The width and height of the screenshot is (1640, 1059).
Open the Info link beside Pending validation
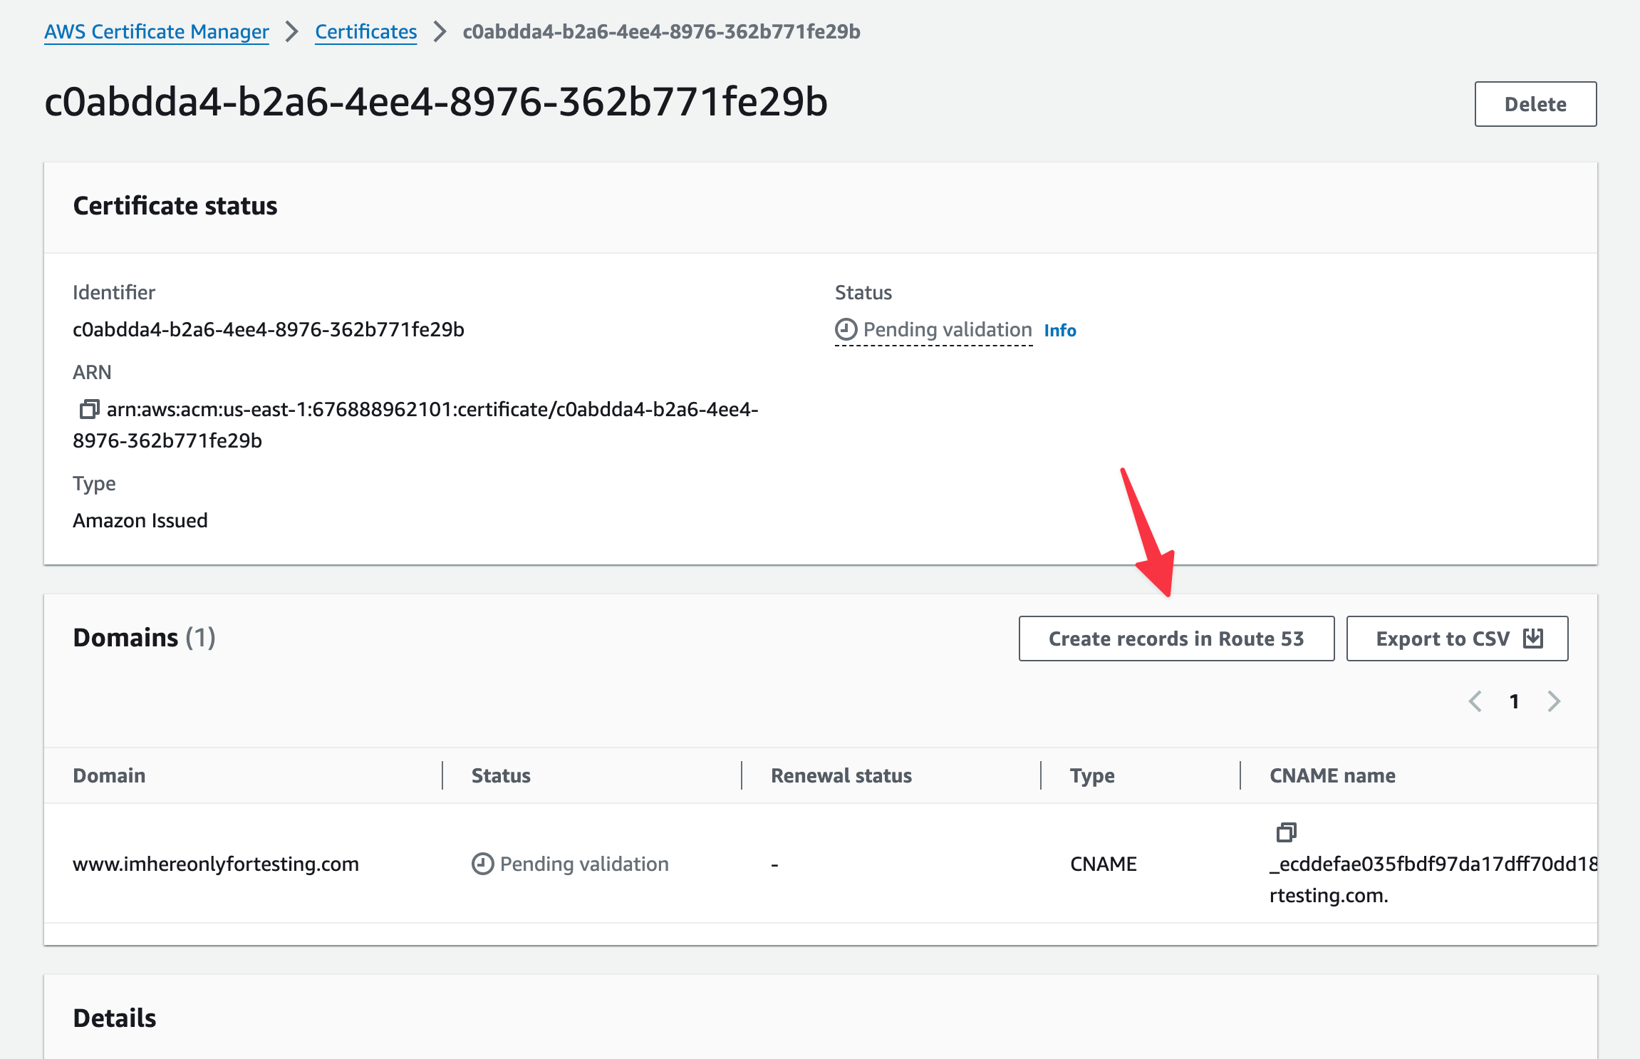coord(1059,330)
